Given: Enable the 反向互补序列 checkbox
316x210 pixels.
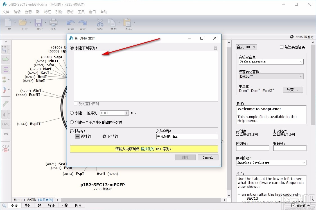Looking at the screenshot, I should pos(75,103).
